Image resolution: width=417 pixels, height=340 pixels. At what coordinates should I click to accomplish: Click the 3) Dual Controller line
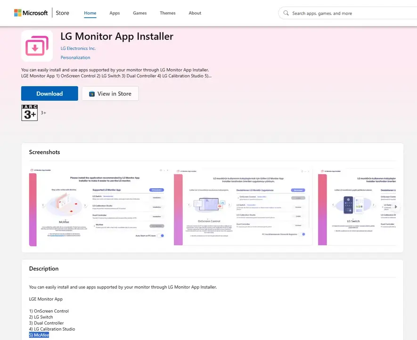pyautogui.click(x=46, y=323)
